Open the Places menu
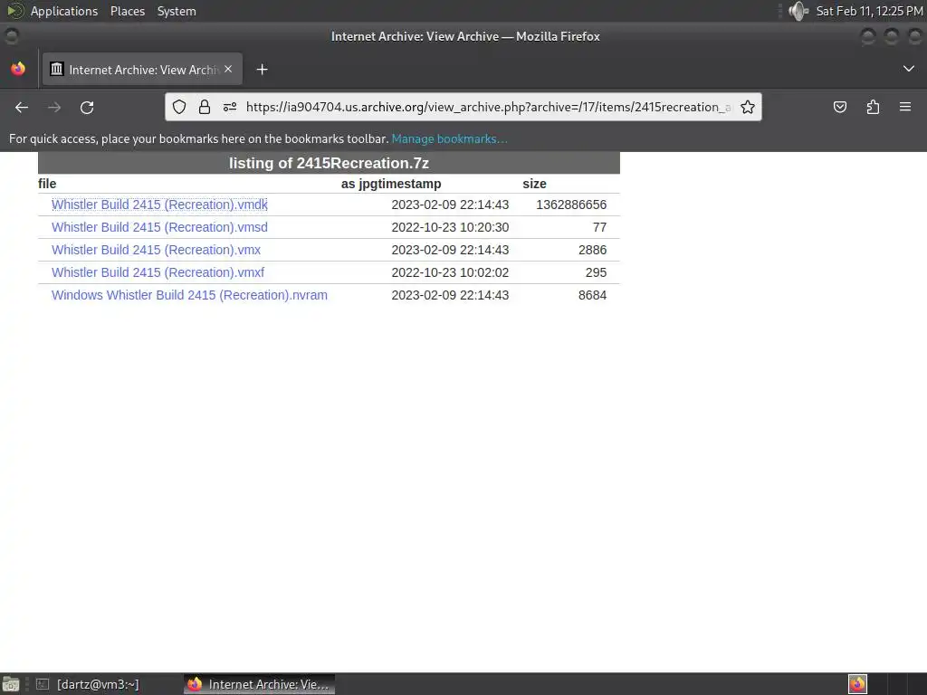This screenshot has width=927, height=695. point(128,11)
